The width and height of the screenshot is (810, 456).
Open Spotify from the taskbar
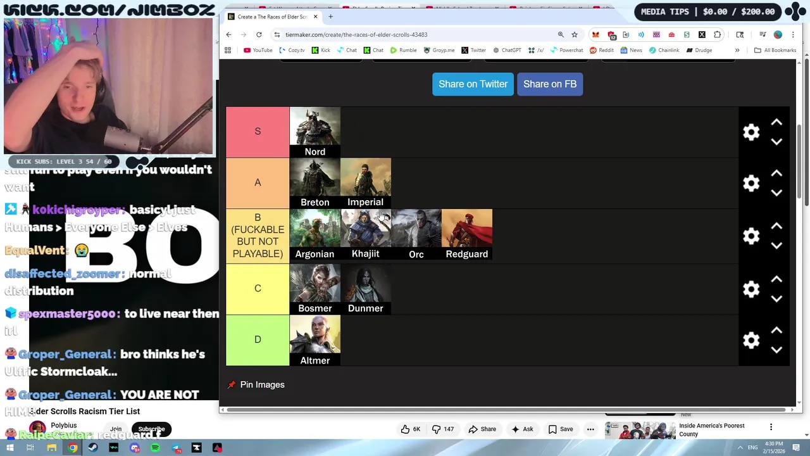(x=155, y=448)
